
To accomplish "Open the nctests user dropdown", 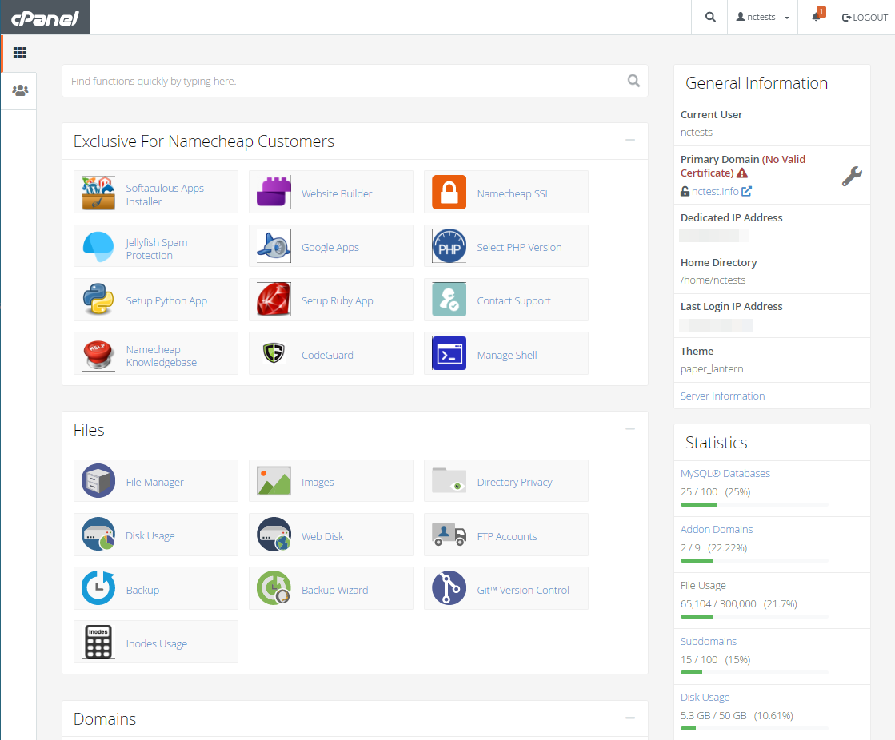I will tap(762, 17).
